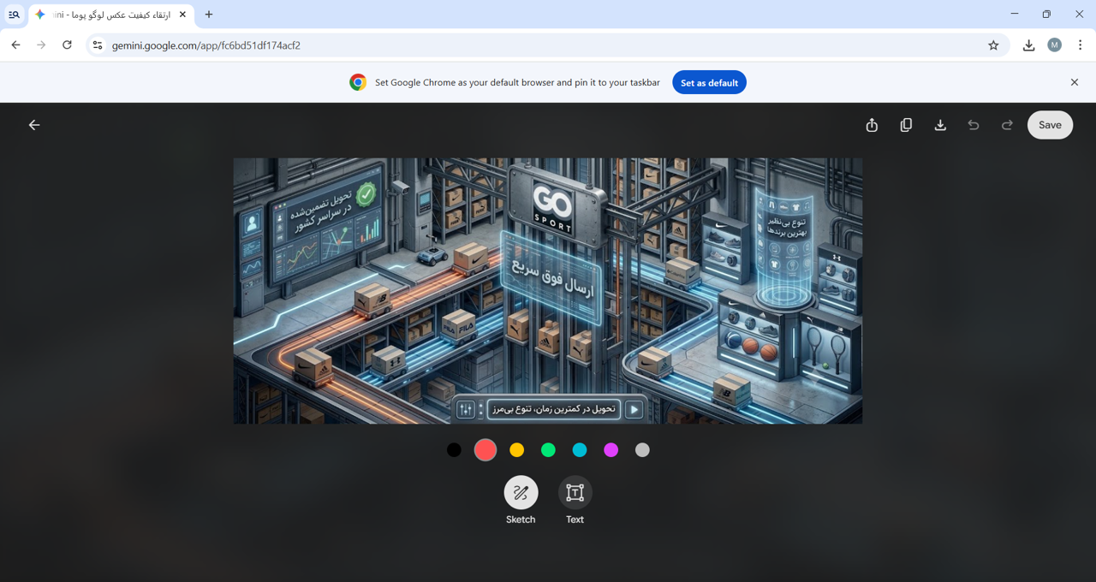
Task: Reload the Gemini page
Action: pos(67,45)
